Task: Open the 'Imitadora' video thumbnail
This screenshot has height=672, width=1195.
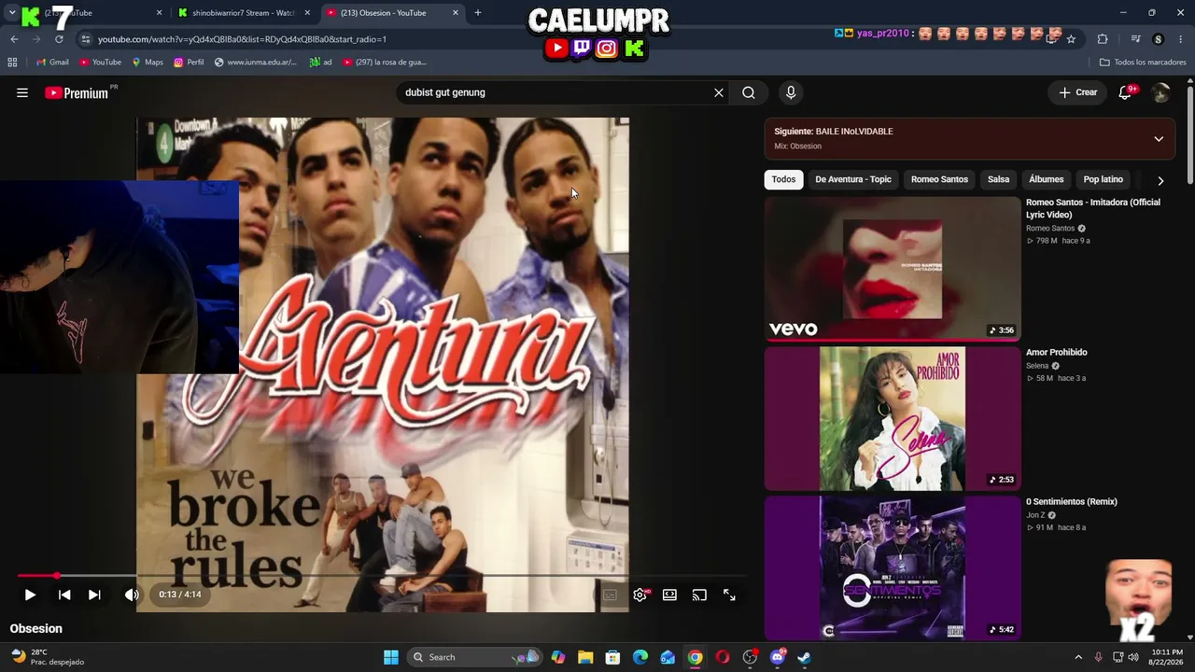Action: 893,269
